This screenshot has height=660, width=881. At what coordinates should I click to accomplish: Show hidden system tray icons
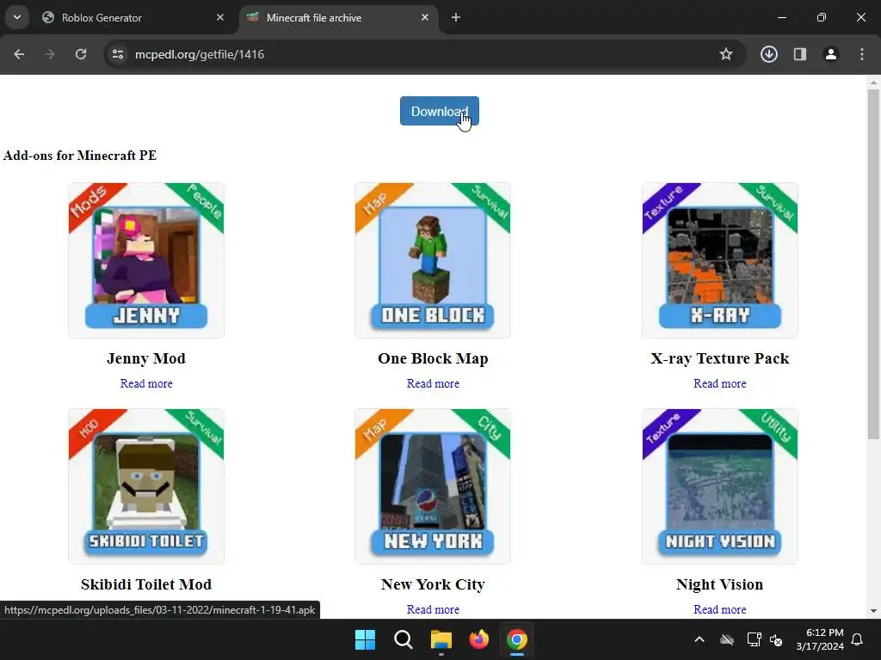click(x=699, y=639)
